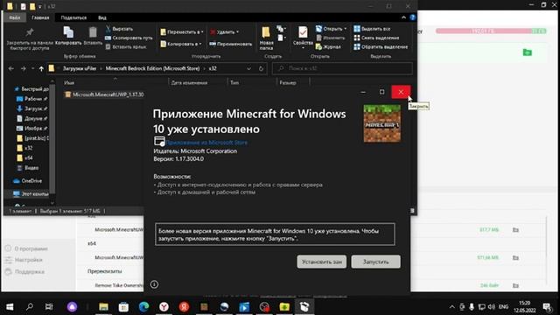The width and height of the screenshot is (560, 315).
Task: Click the Explorer search field
Action: click(342, 68)
